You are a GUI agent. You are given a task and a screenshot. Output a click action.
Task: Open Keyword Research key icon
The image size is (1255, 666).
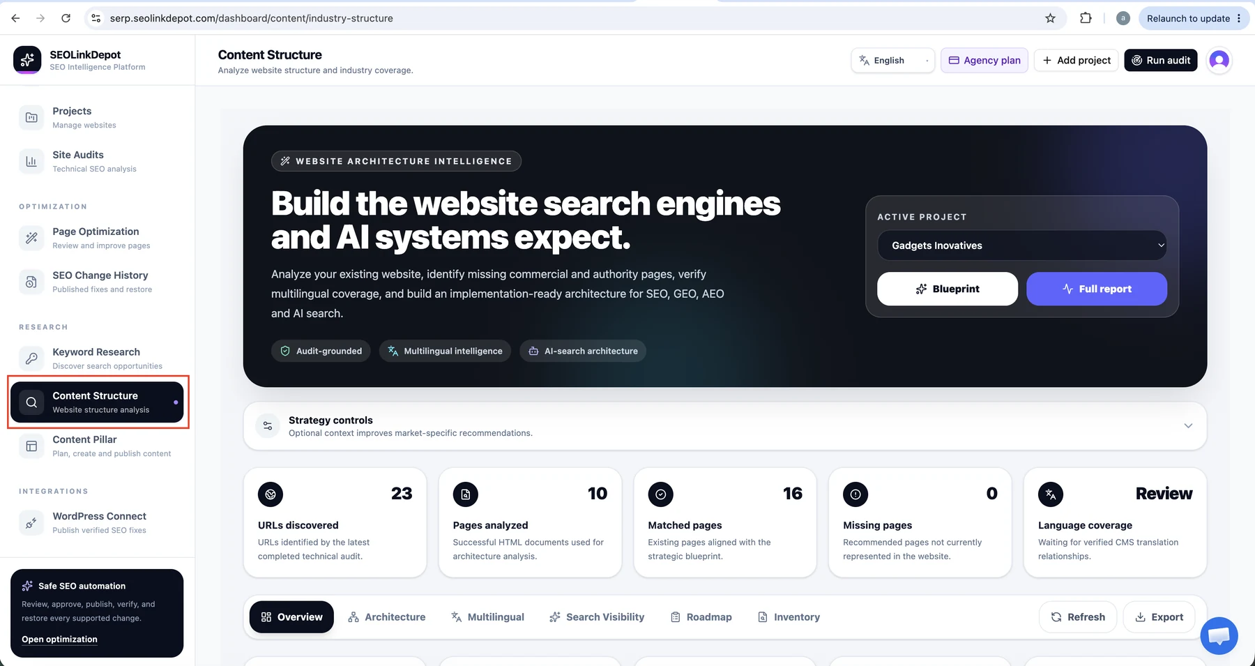pyautogui.click(x=31, y=358)
